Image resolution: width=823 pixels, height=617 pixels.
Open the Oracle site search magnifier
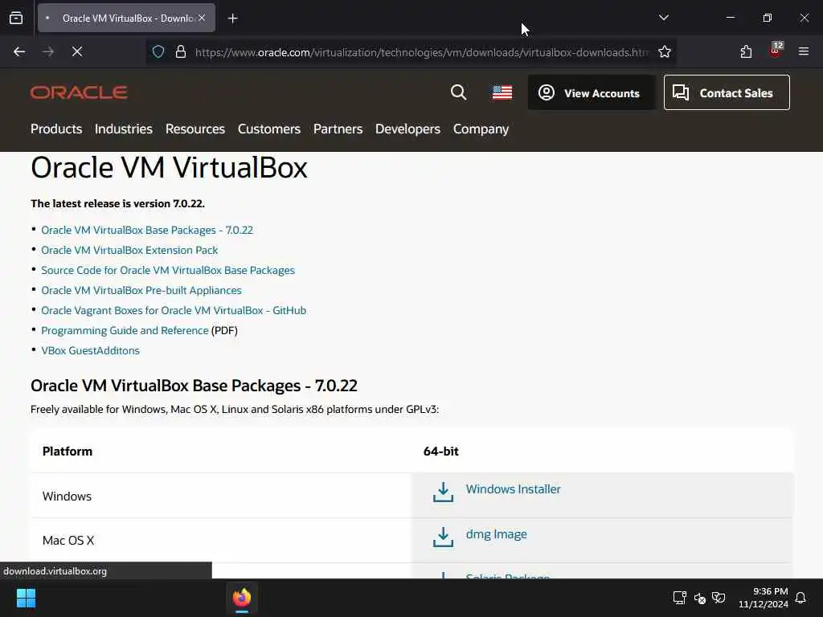click(x=459, y=92)
